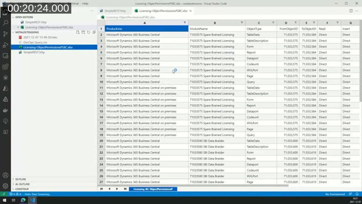Viewport: 362px width, 204px height.
Task: Select the Licensing BC ObjectPermissions sheet tab
Action: [153, 189]
